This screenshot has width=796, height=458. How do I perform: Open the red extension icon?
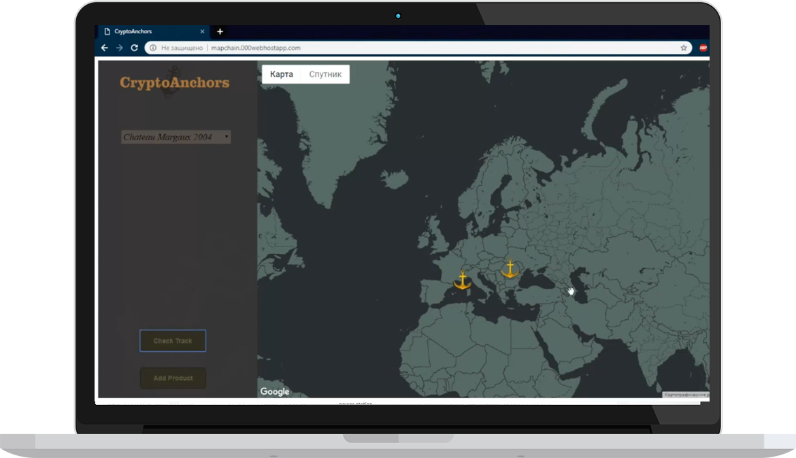703,48
